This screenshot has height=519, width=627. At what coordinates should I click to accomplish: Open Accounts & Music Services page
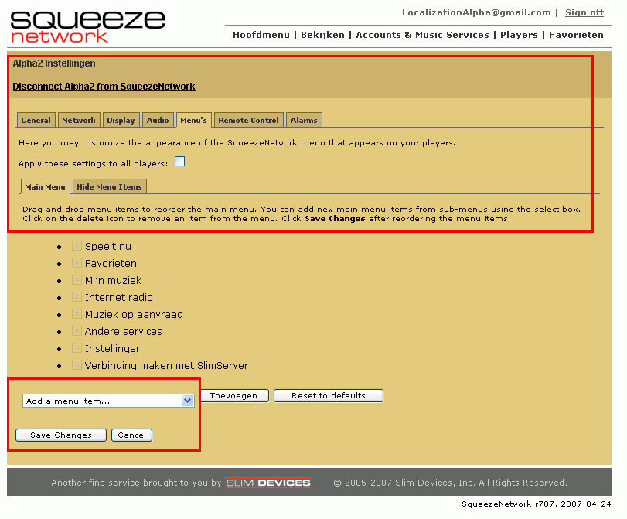click(422, 35)
